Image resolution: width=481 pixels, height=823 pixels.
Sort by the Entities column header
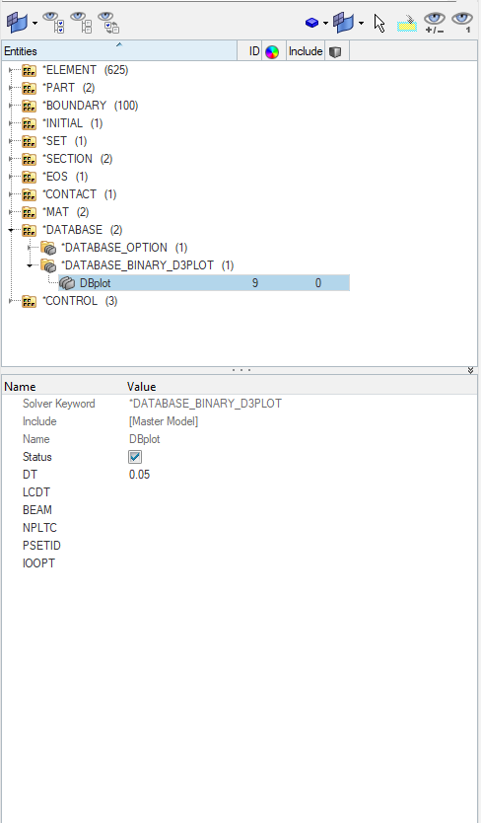coord(119,51)
